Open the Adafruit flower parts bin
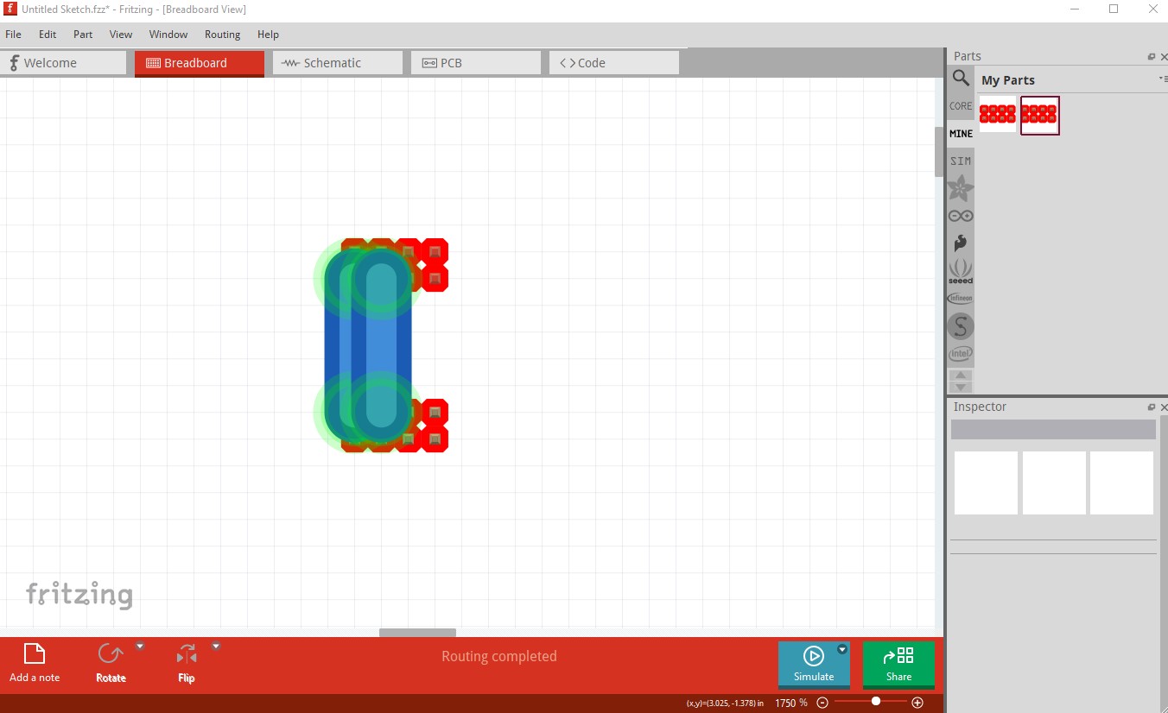1168x713 pixels. click(x=961, y=188)
